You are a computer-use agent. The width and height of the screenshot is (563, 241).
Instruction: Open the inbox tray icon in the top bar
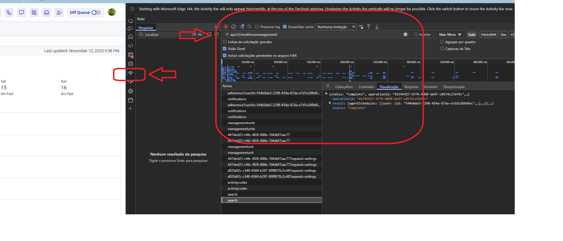pyautogui.click(x=47, y=12)
